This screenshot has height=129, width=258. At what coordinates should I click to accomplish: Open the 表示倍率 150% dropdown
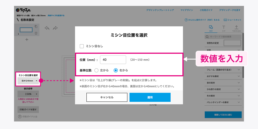(28, 94)
